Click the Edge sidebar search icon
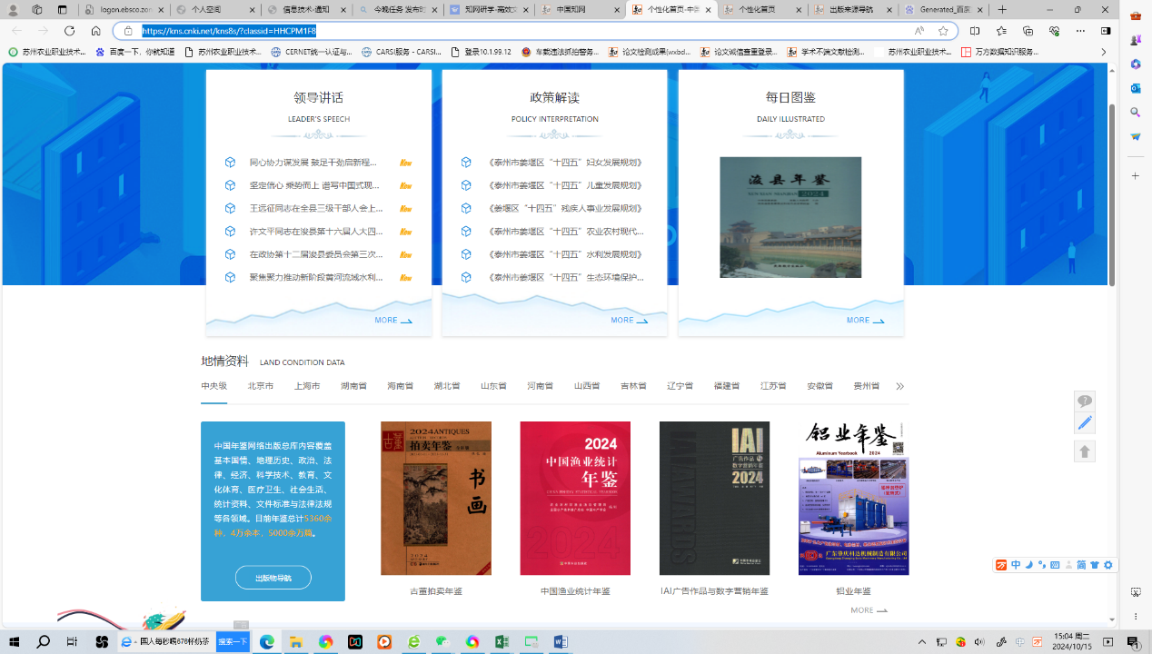Viewport: 1152px width, 654px height. tap(1136, 113)
